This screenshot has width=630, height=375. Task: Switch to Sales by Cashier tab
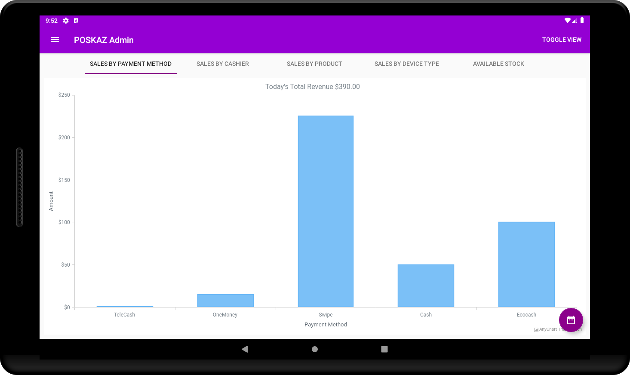pos(223,64)
